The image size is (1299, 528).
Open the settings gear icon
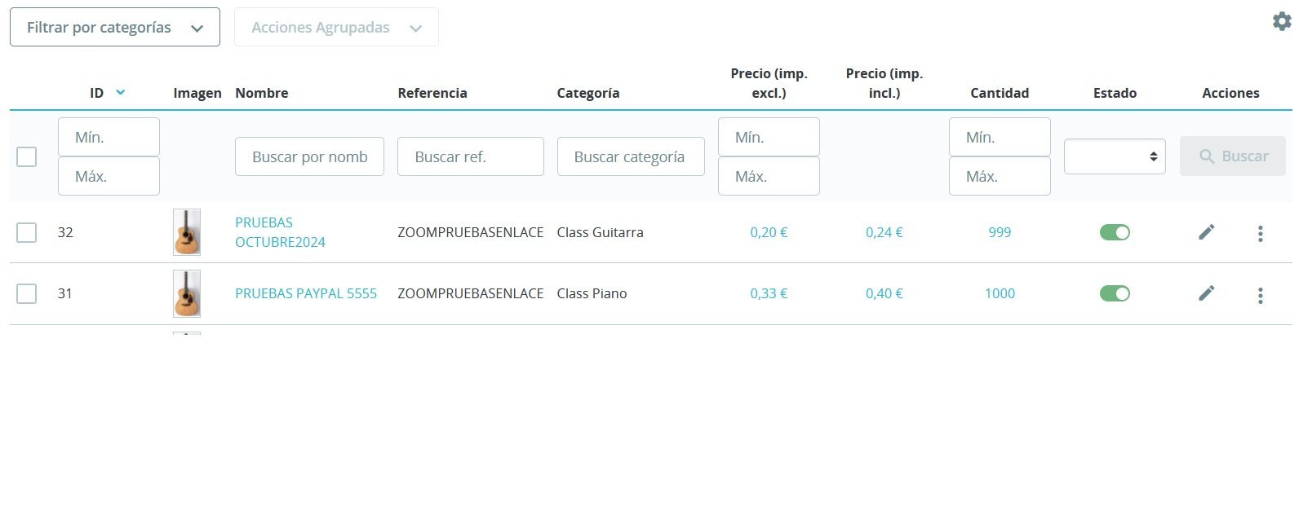(x=1282, y=21)
